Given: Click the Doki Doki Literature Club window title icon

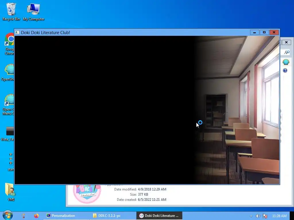Looking at the screenshot, I should (18, 32).
